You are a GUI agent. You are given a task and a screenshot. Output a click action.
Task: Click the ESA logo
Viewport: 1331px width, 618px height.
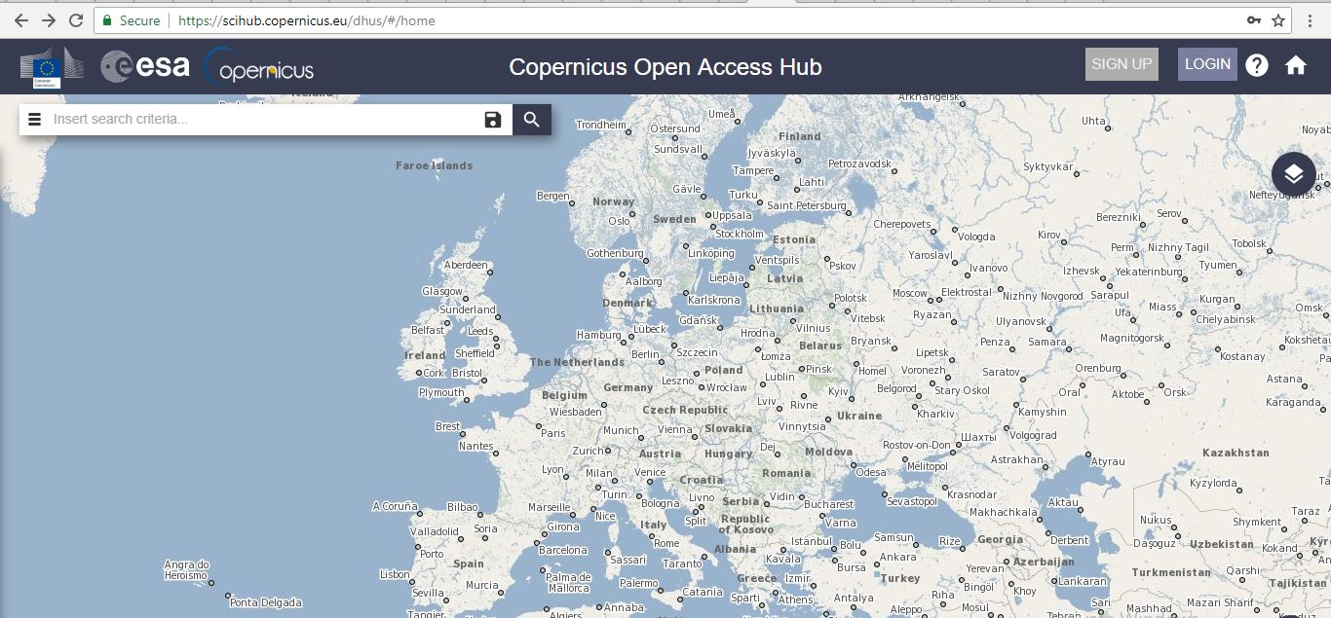pos(145,66)
